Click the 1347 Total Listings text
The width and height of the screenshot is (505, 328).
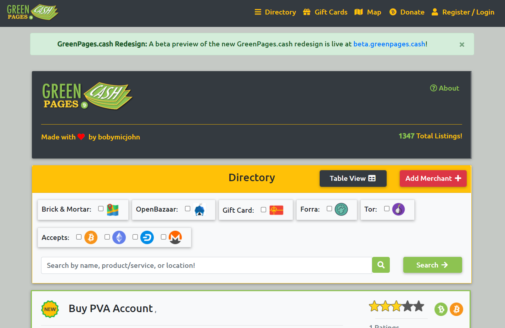pyautogui.click(x=430, y=136)
